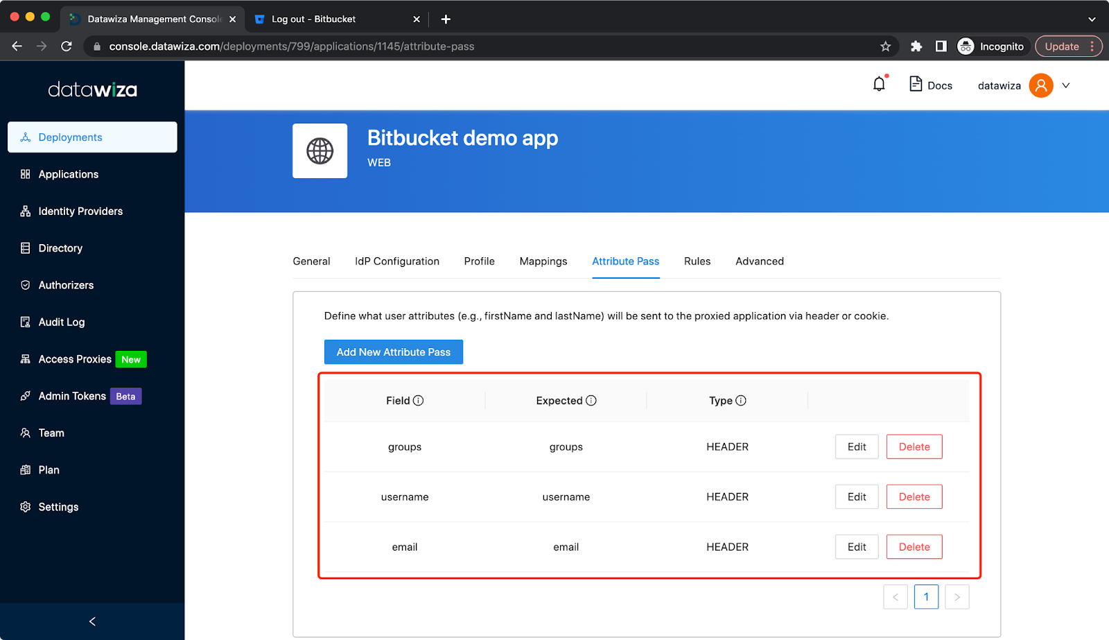Click the next page arrow in pagination
Image resolution: width=1109 pixels, height=640 pixels.
tap(957, 597)
